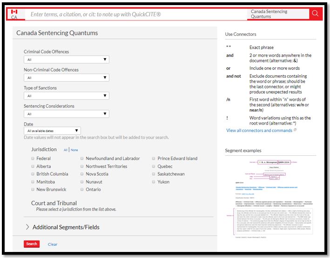Check the Federal jurisdiction box
Viewport: 330px width, 258px height.
pos(33,159)
